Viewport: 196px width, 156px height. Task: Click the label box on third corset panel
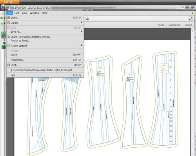click(x=101, y=71)
